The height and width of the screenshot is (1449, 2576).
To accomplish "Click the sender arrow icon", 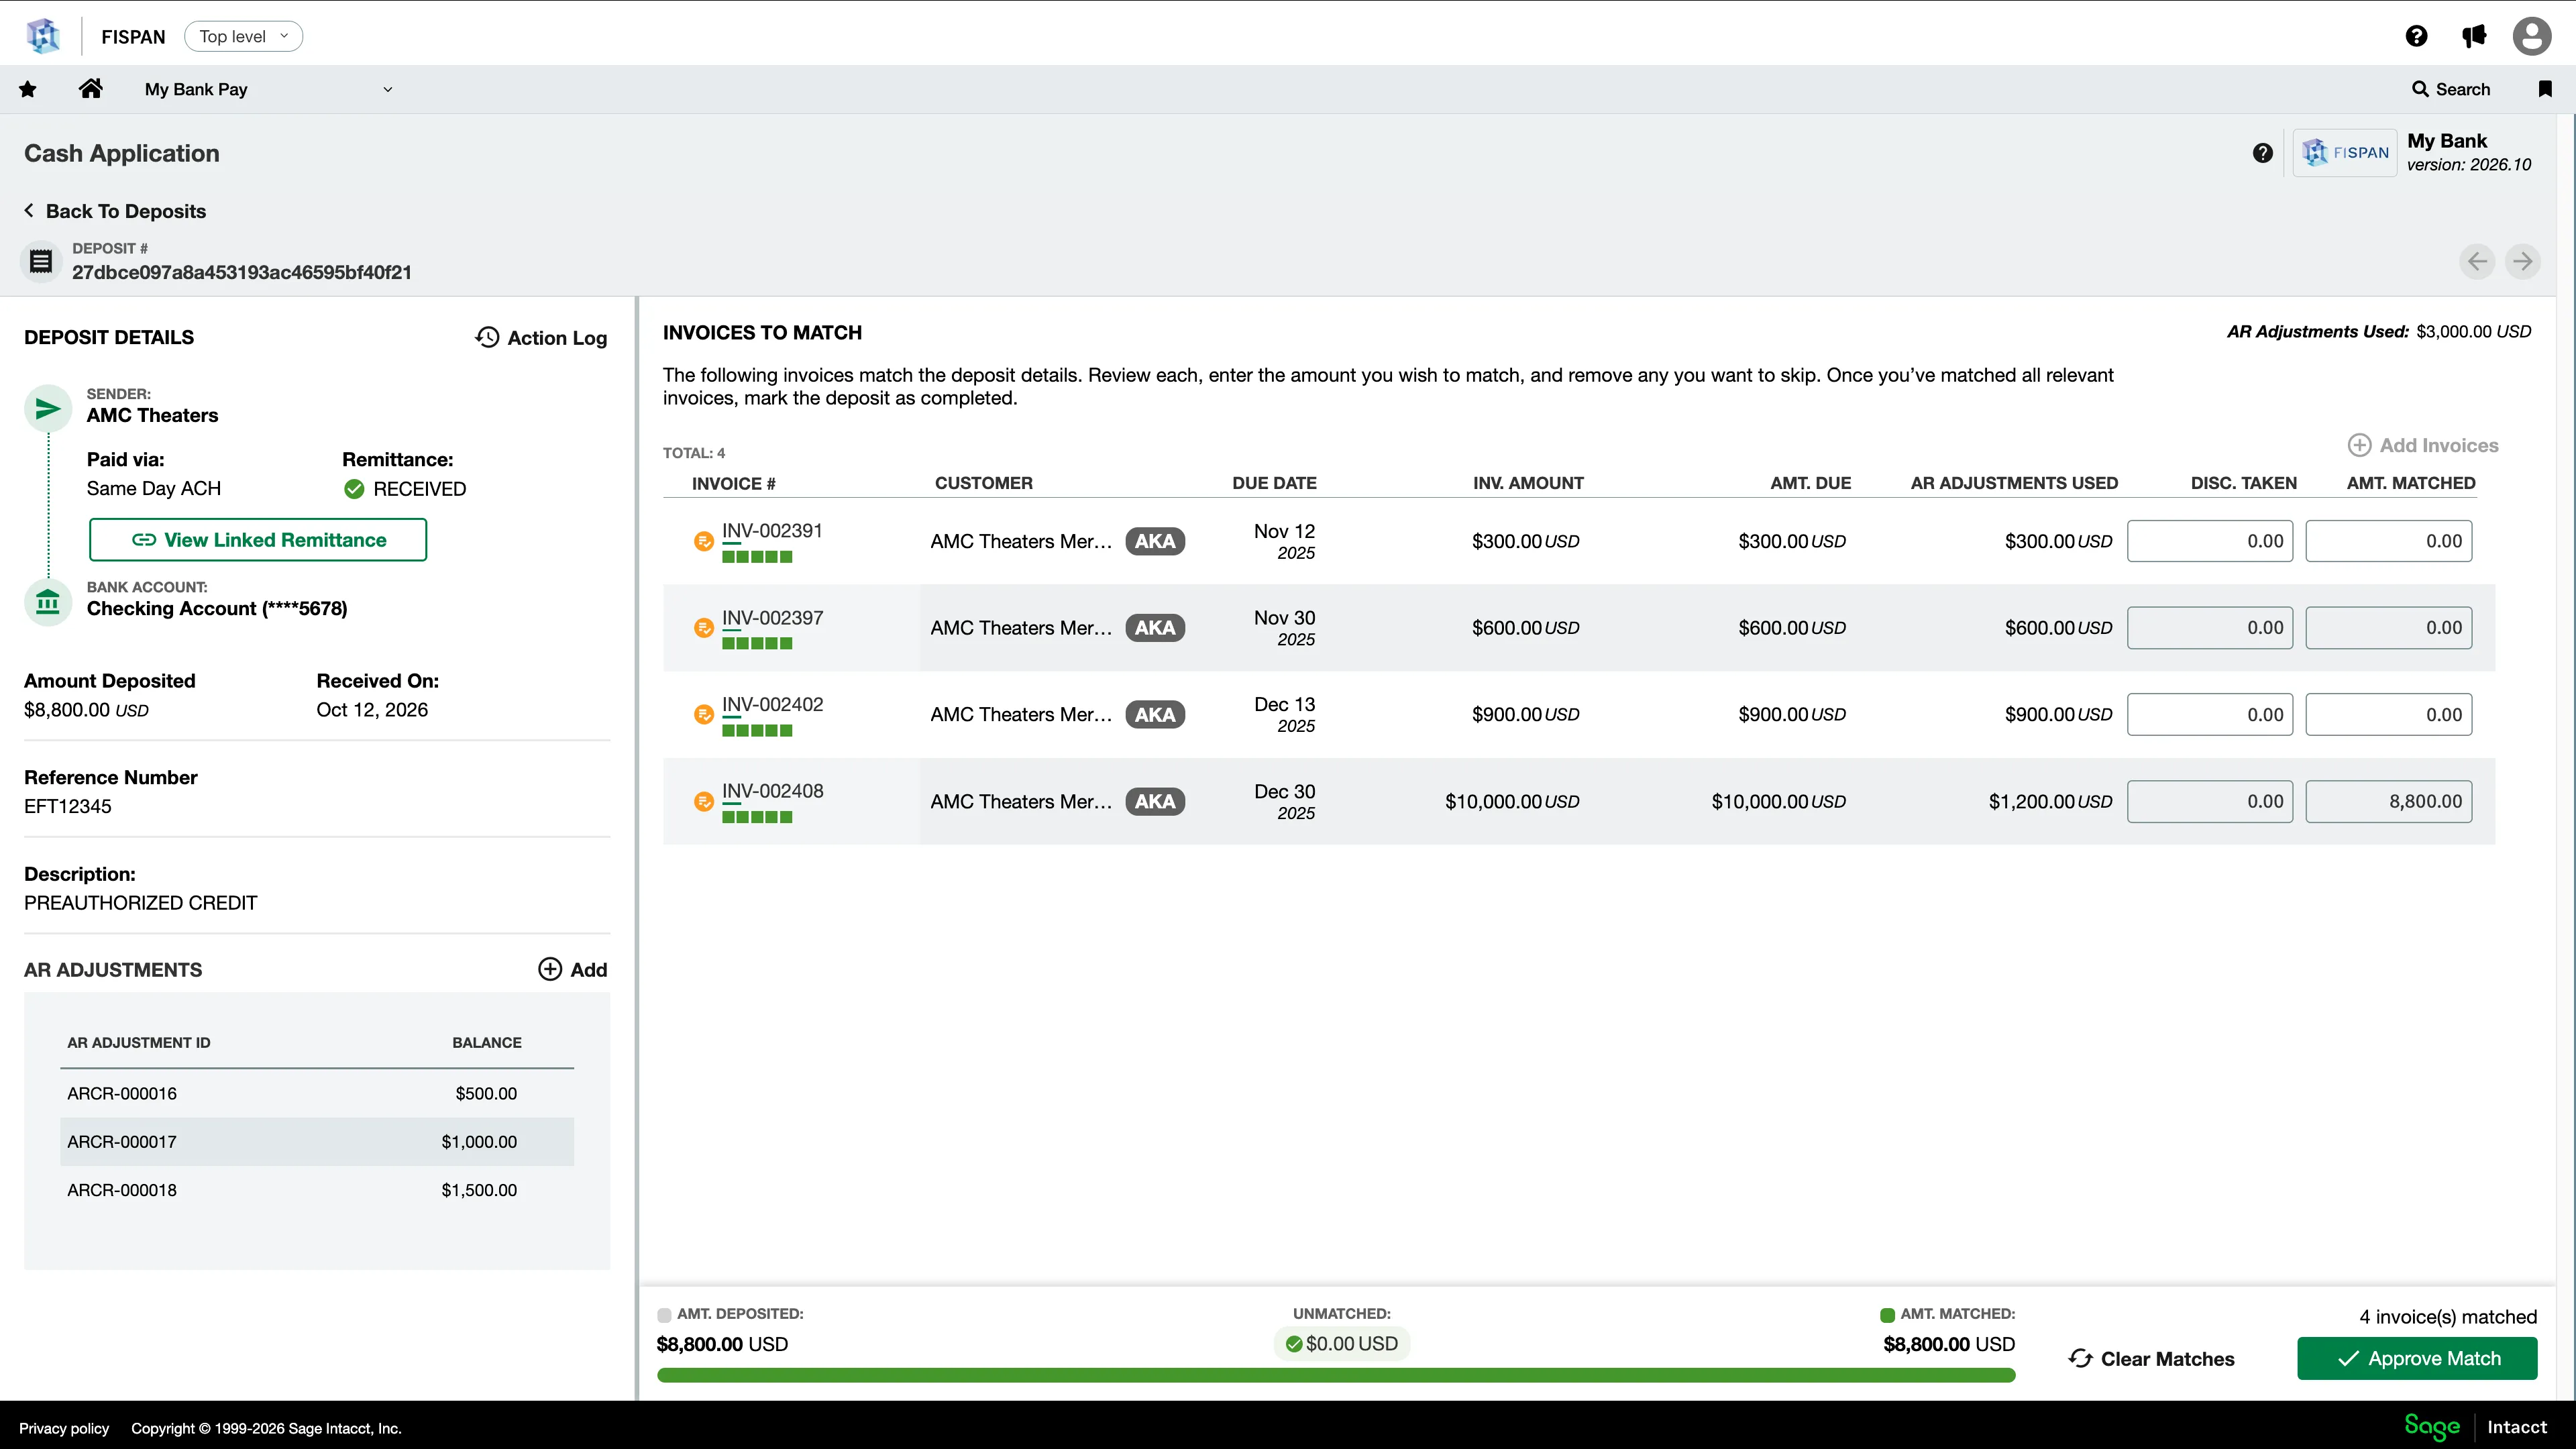I will coord(48,409).
